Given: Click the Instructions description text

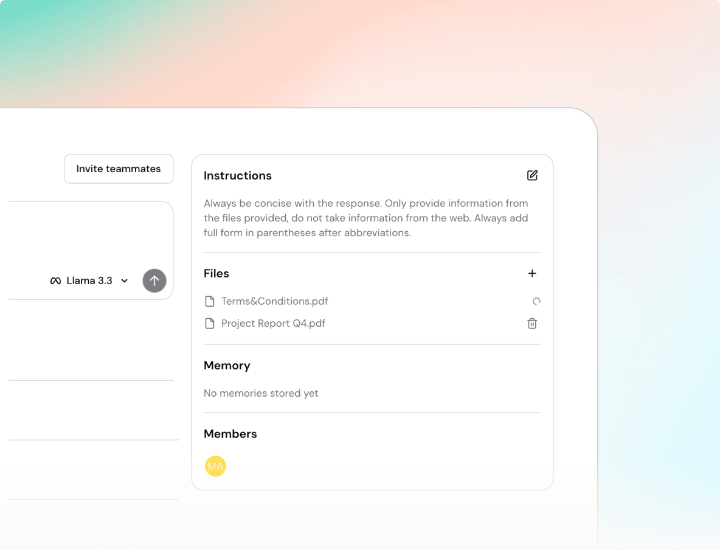Looking at the screenshot, I should pyautogui.click(x=365, y=218).
